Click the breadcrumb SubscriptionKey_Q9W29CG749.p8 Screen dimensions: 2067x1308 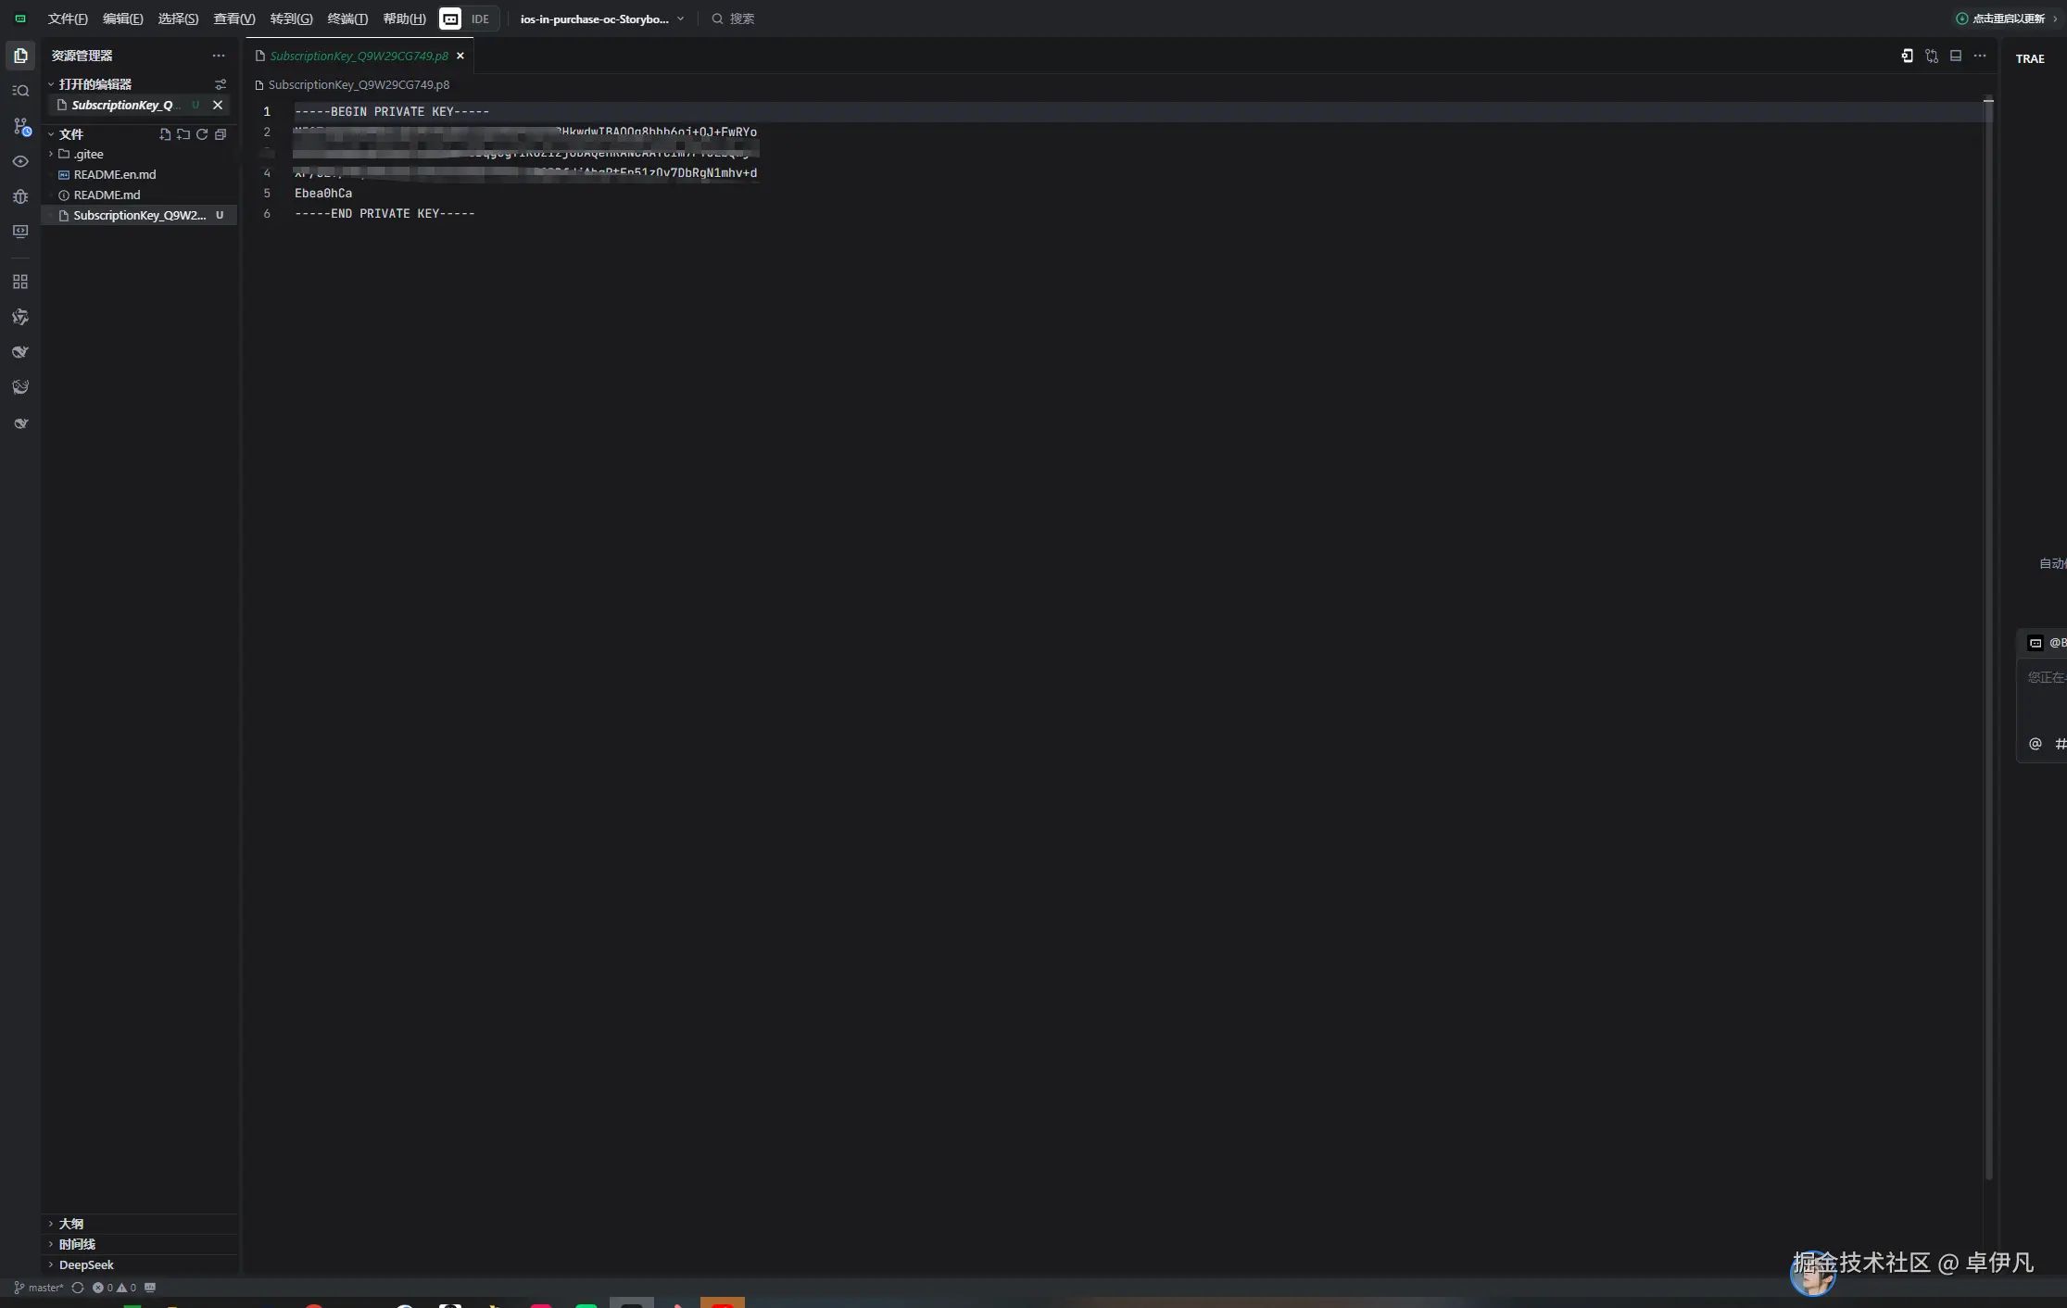[x=359, y=84]
